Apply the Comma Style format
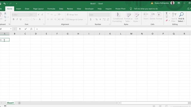 (x=100, y=19)
